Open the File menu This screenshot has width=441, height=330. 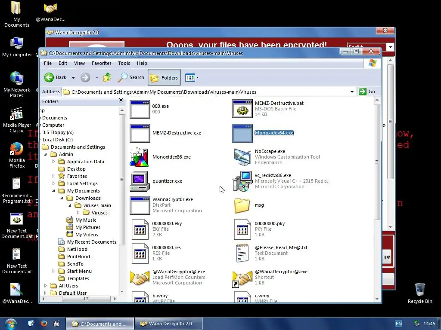[x=47, y=63]
